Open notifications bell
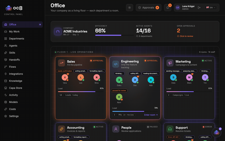225x141 pixels. click(168, 8)
